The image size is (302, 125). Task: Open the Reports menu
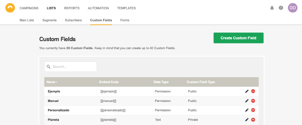point(72,8)
